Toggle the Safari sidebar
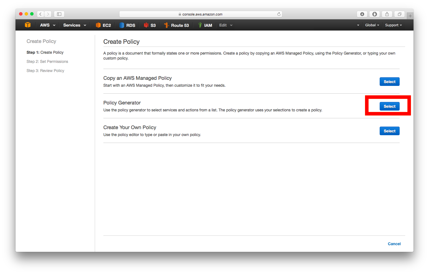Viewport: 429px width, 274px height. [59, 14]
